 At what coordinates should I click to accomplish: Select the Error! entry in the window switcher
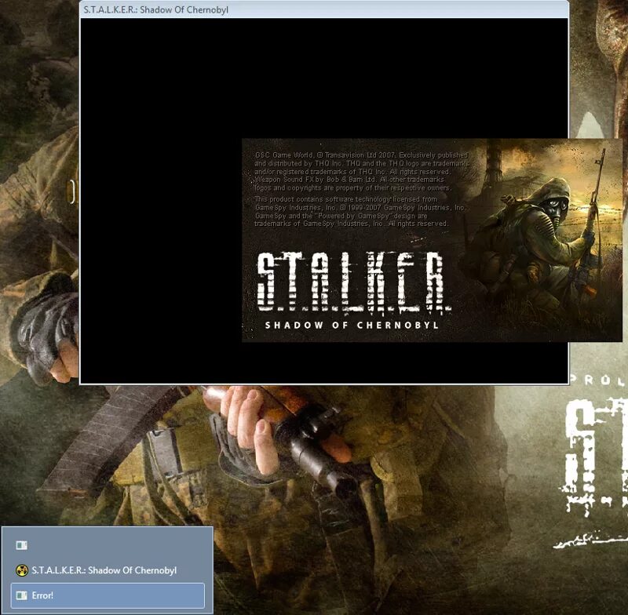point(108,595)
